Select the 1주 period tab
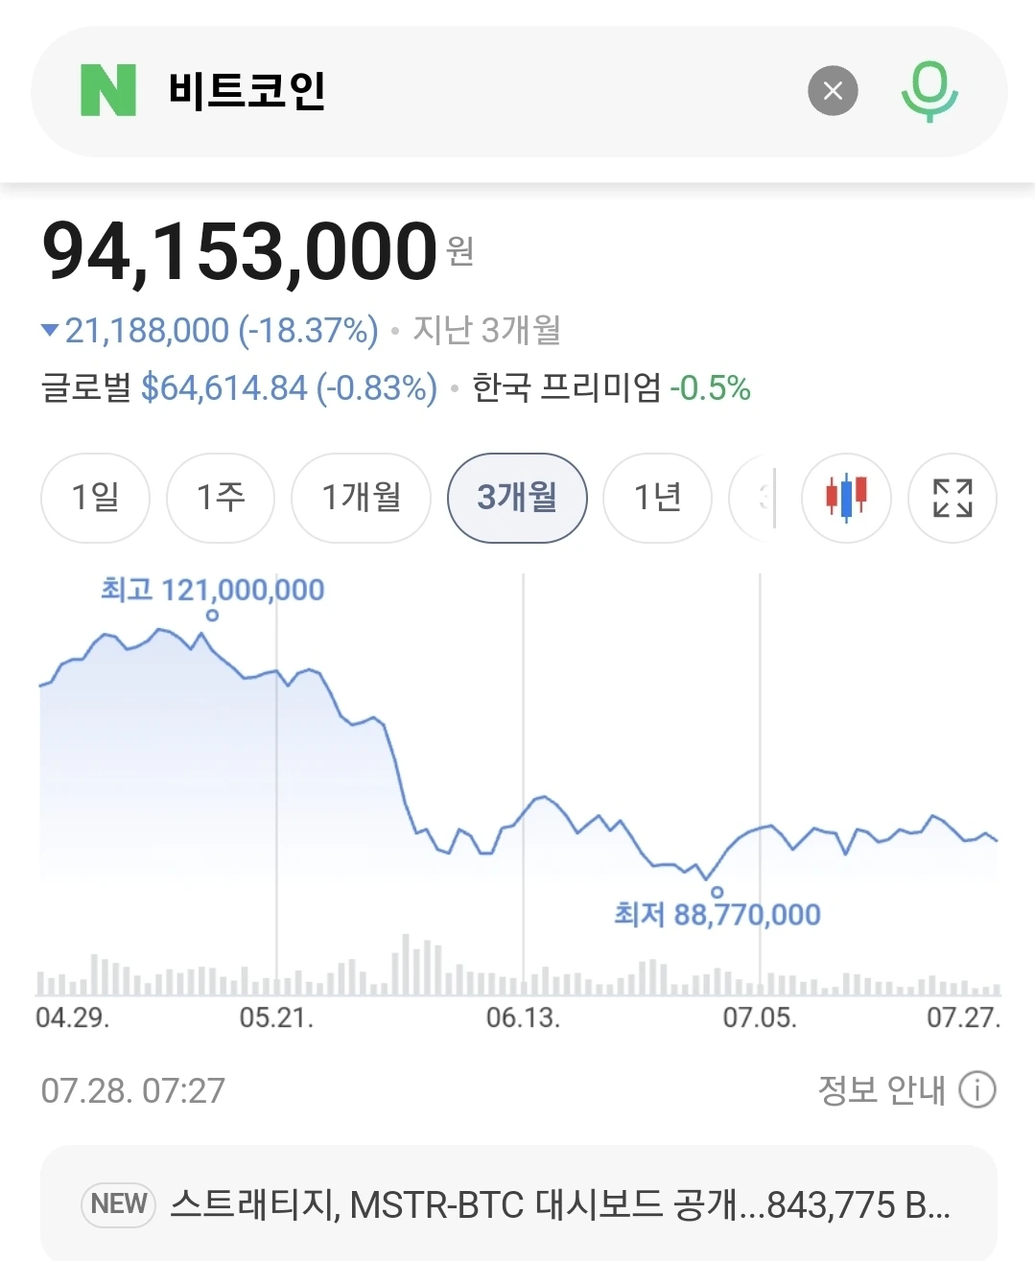The width and height of the screenshot is (1035, 1261). (221, 498)
